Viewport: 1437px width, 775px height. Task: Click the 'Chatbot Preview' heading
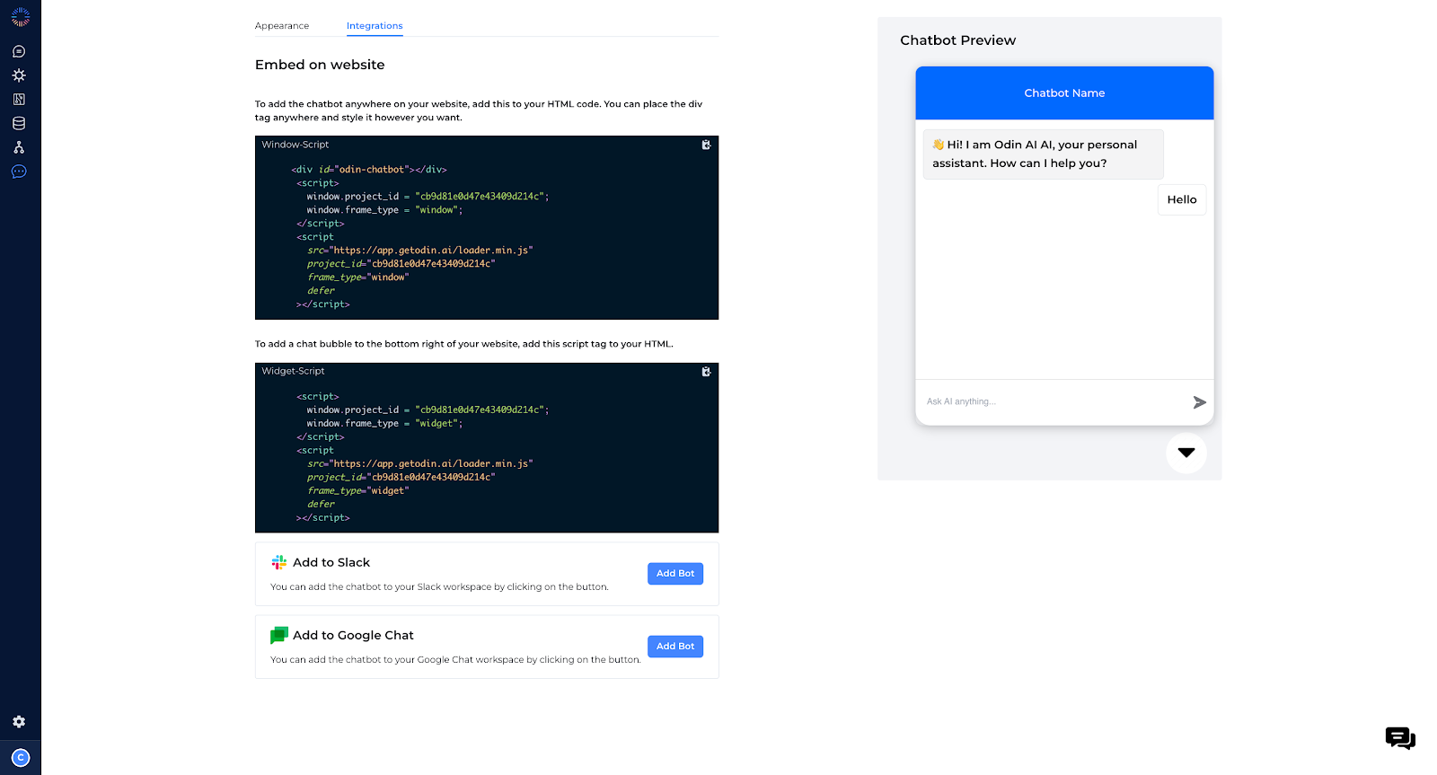[958, 40]
